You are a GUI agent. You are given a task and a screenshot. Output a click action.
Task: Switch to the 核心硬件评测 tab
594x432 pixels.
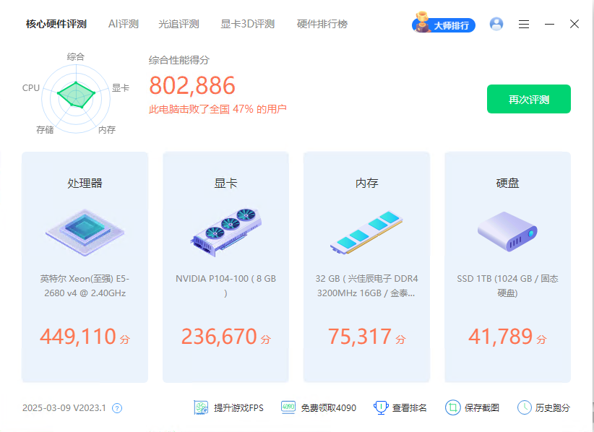click(56, 25)
